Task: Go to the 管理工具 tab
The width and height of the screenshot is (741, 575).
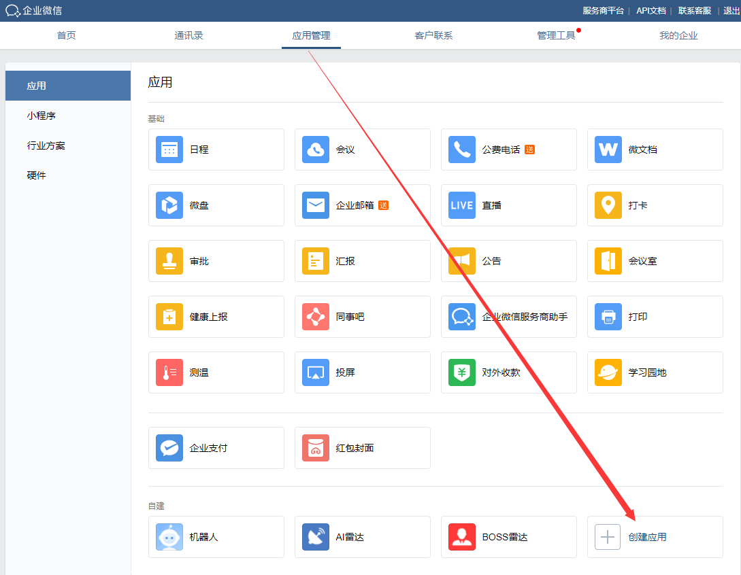Action: click(x=556, y=35)
